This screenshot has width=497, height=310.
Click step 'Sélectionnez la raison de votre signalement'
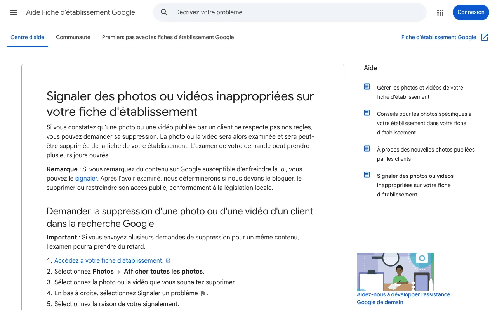pyautogui.click(x=116, y=304)
